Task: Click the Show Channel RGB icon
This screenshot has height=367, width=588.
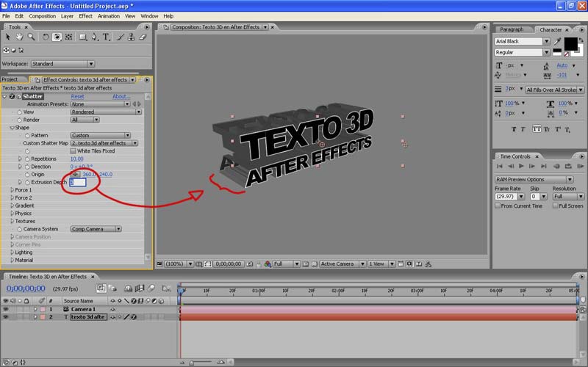Action: [268, 264]
